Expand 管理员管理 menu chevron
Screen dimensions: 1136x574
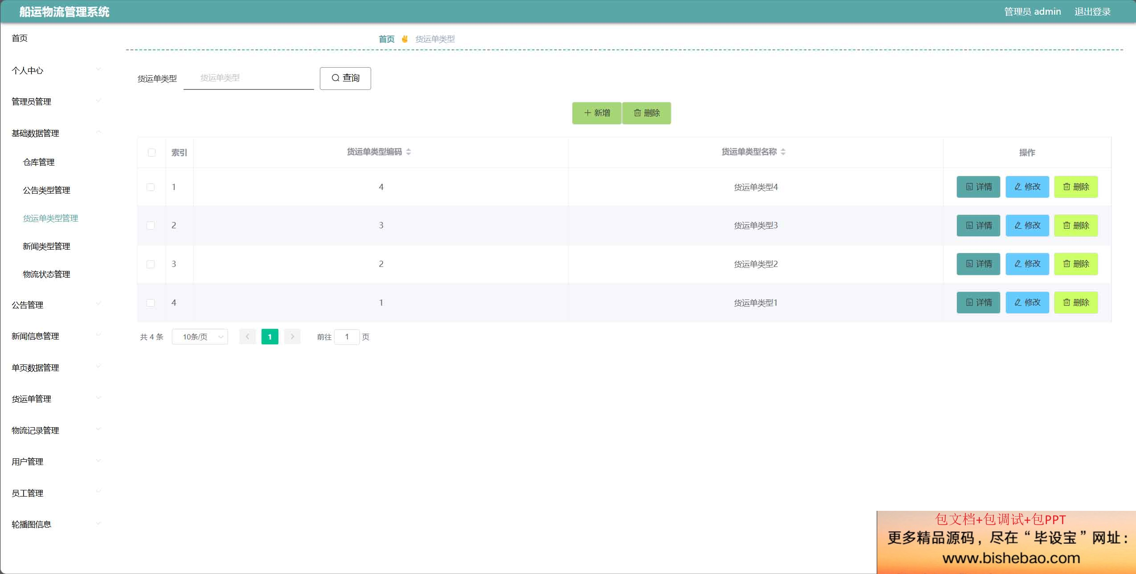point(98,100)
